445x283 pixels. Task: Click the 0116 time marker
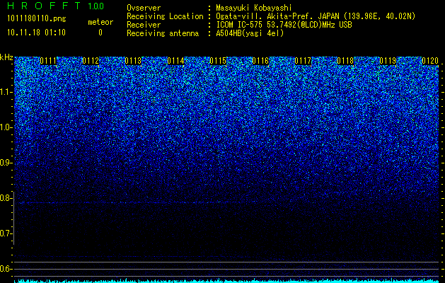click(260, 61)
